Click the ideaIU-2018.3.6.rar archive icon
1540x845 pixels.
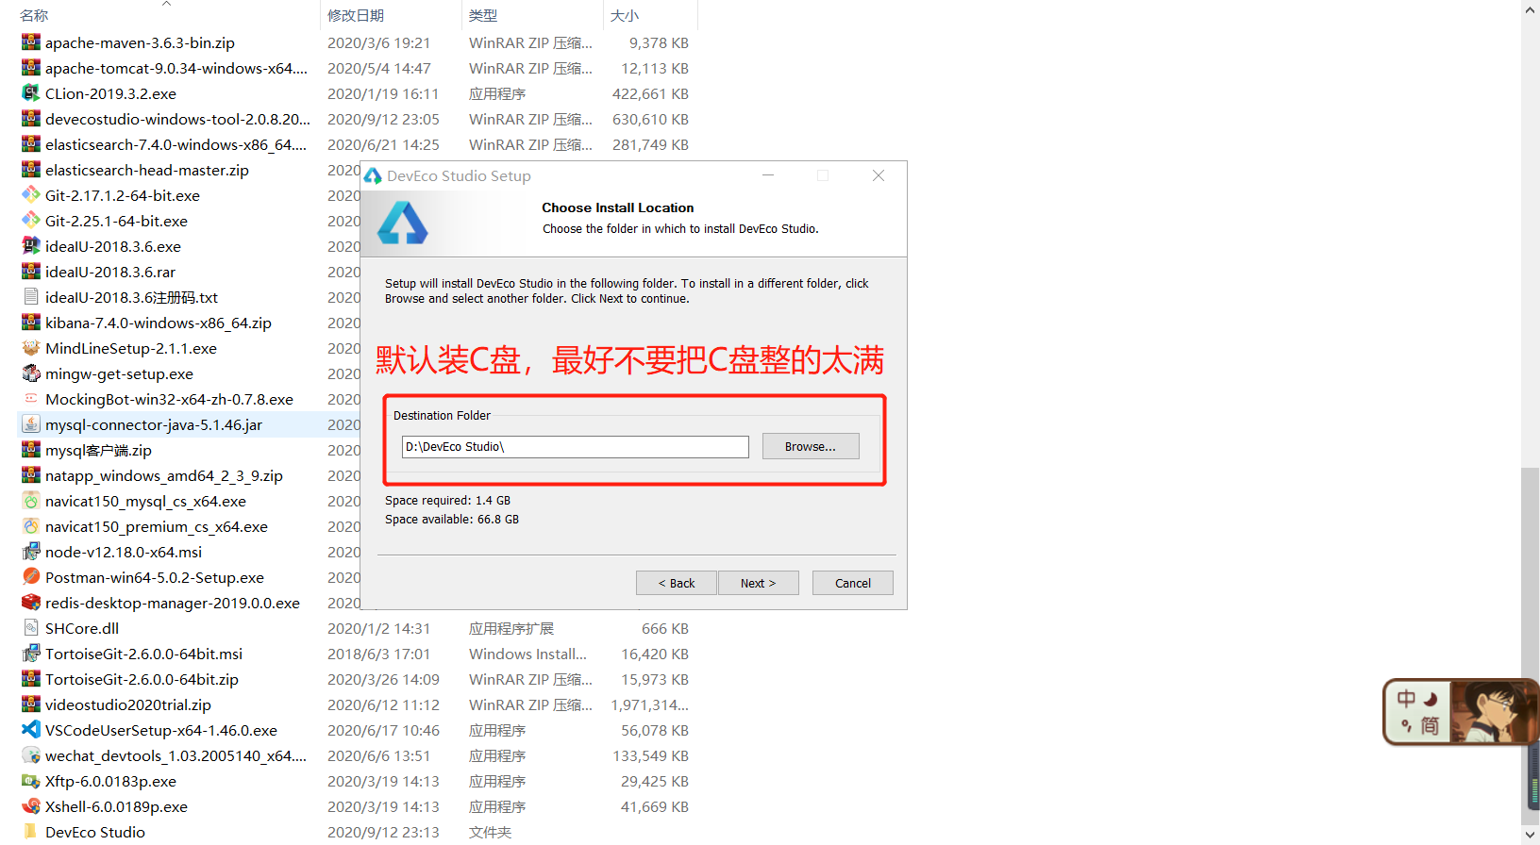coord(31,272)
